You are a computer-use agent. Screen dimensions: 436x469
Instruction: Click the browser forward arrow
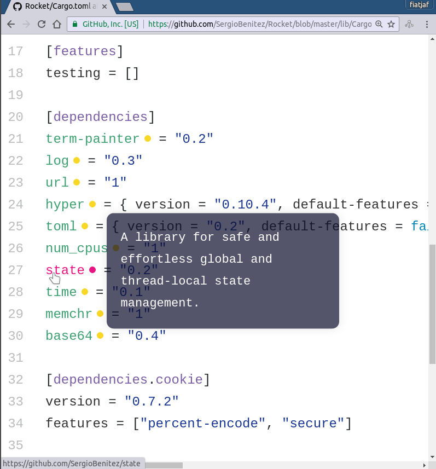[x=26, y=24]
